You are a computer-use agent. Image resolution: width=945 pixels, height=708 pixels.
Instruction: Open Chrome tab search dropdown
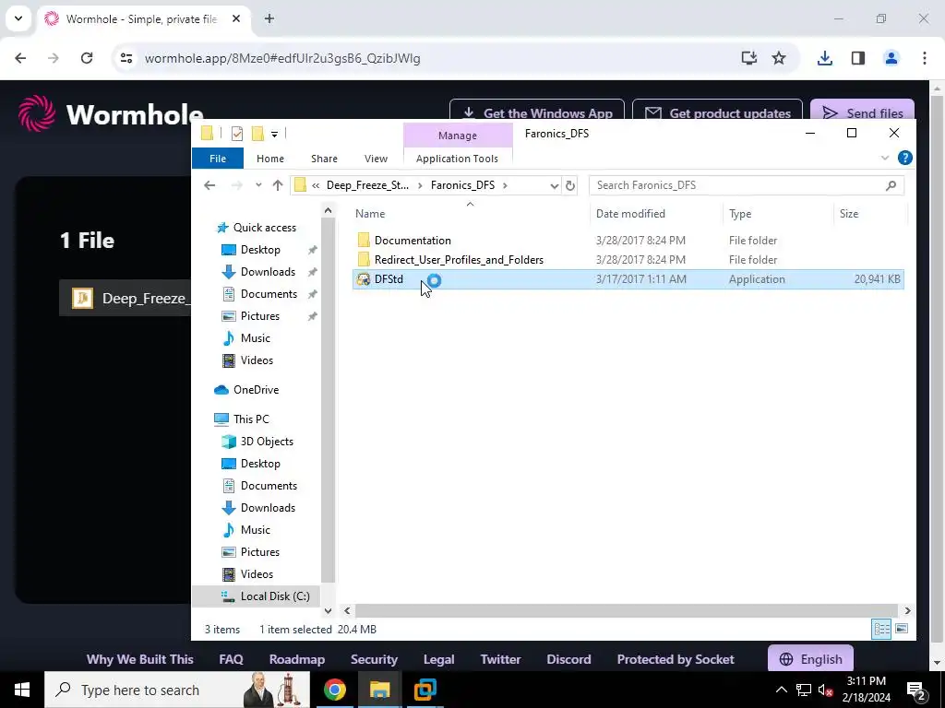[x=18, y=18]
